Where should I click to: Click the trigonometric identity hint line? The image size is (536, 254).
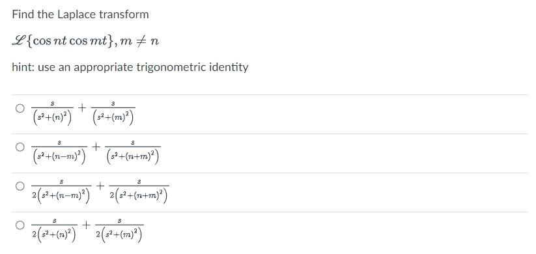(x=130, y=67)
